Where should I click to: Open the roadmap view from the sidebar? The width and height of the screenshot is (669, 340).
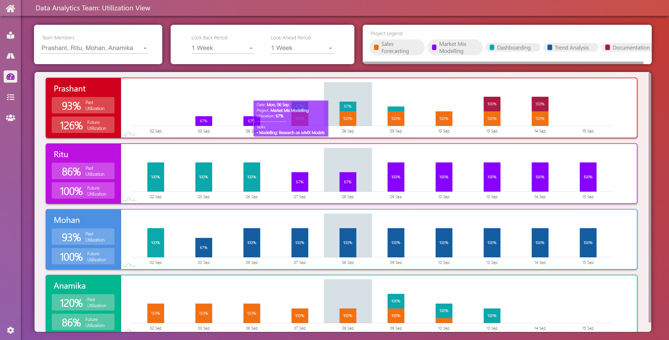point(10,56)
